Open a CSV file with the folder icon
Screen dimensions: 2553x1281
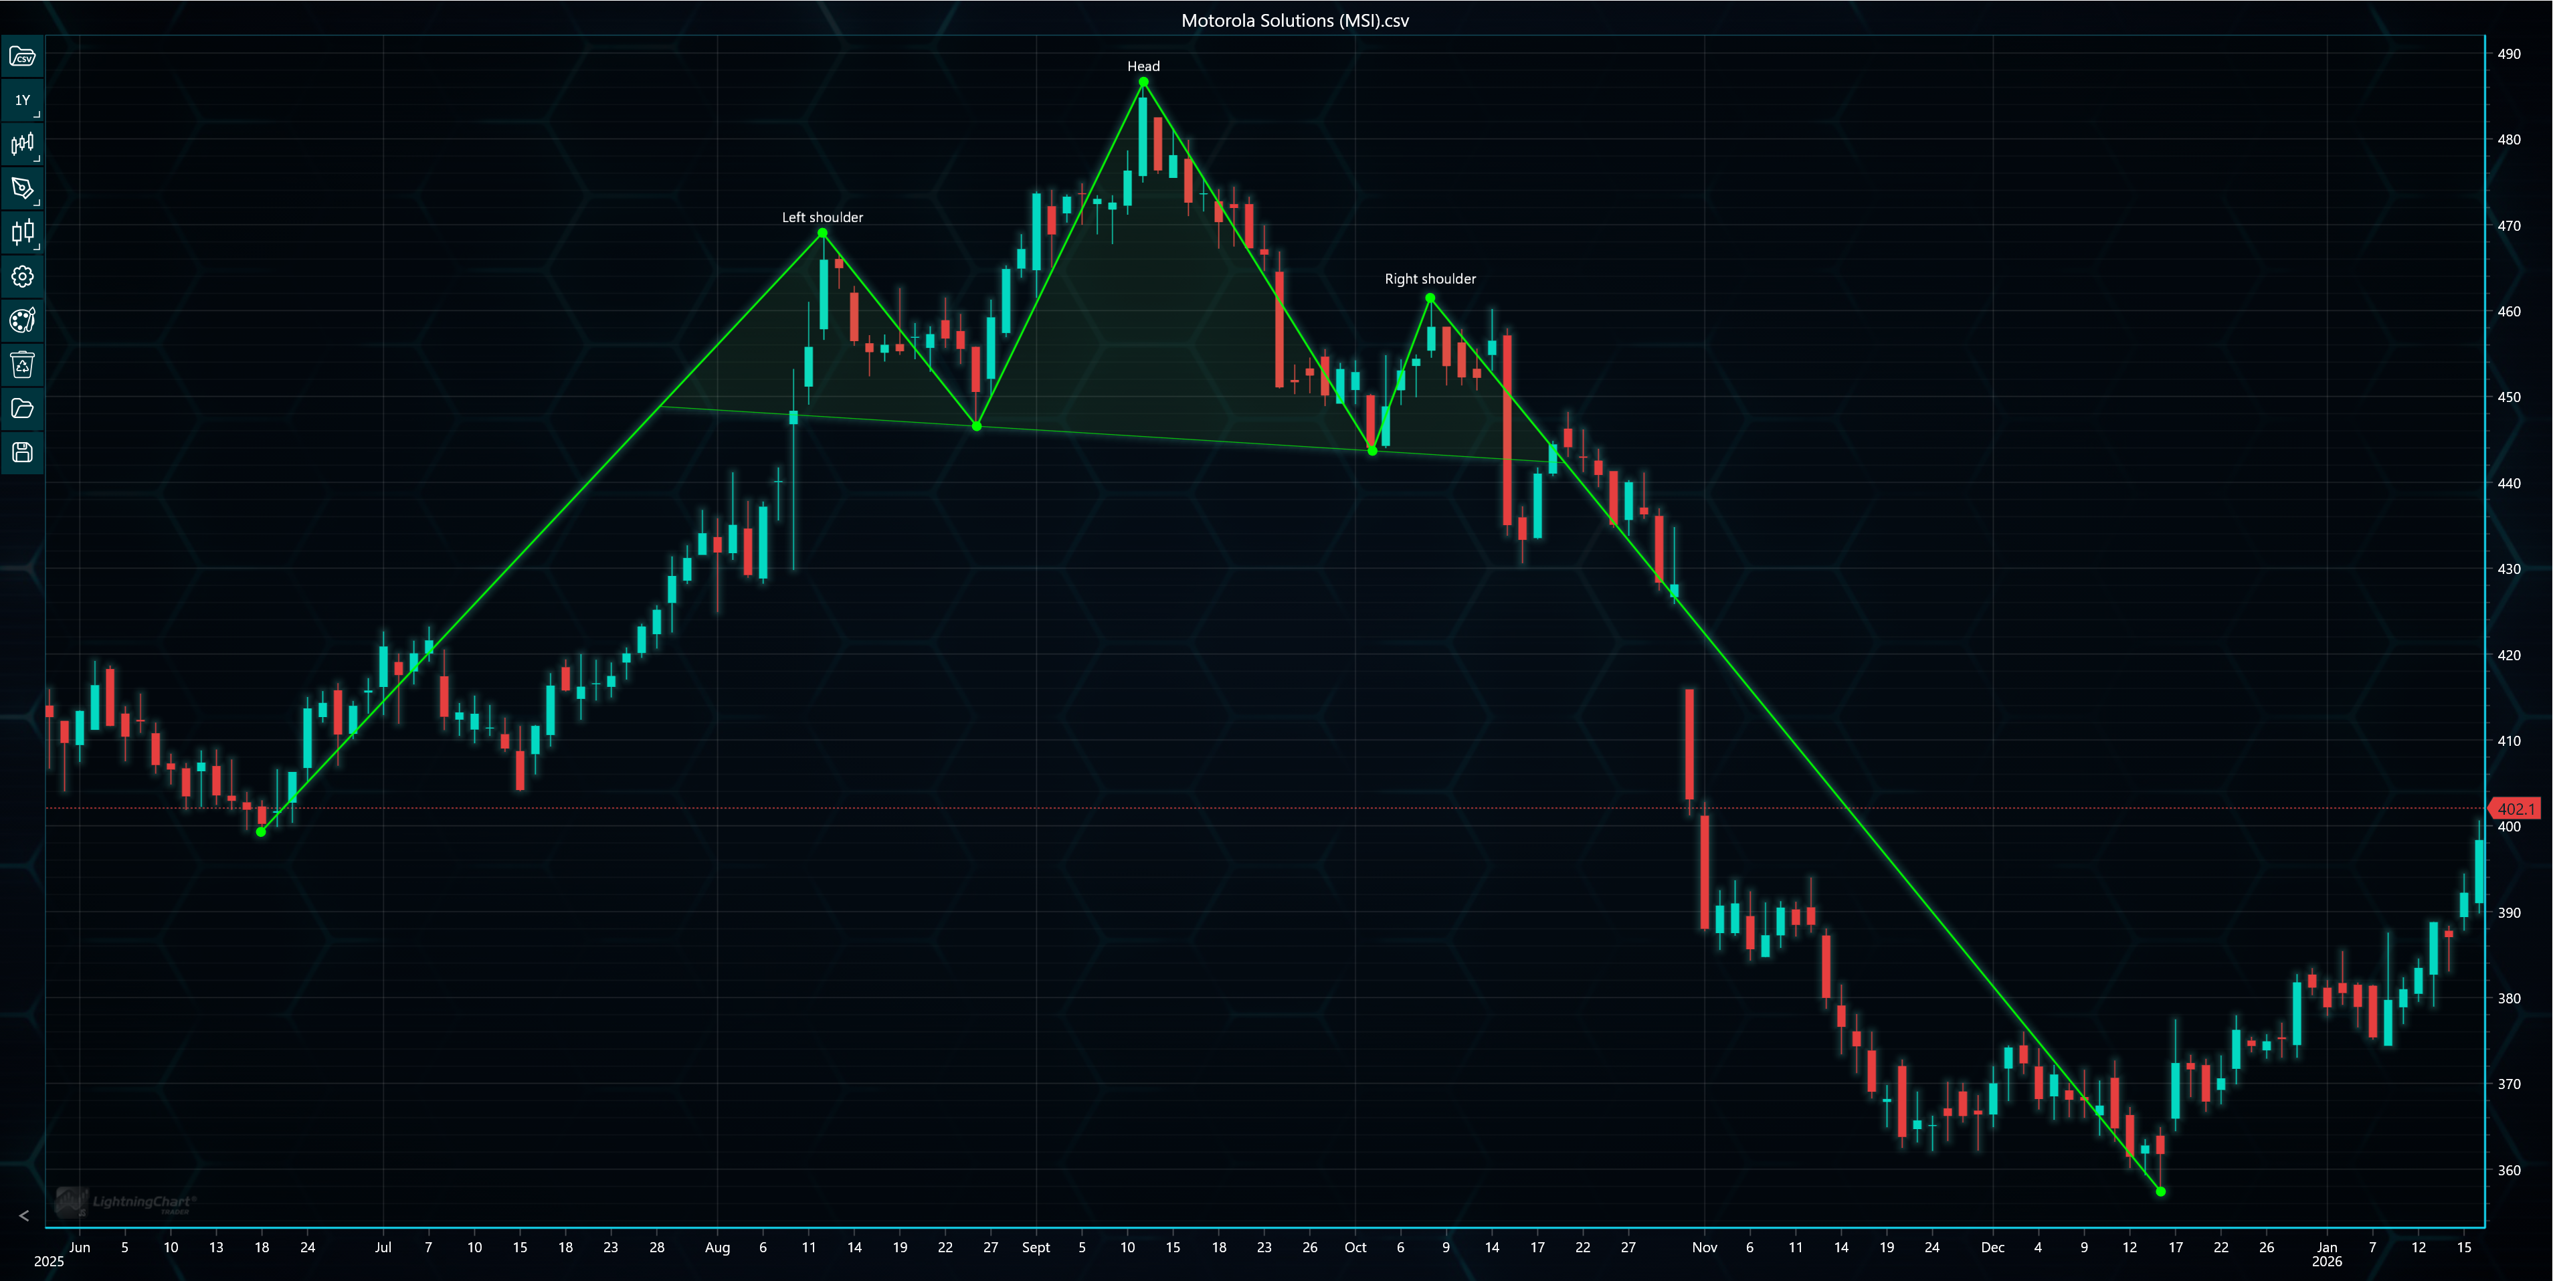pyautogui.click(x=22, y=56)
